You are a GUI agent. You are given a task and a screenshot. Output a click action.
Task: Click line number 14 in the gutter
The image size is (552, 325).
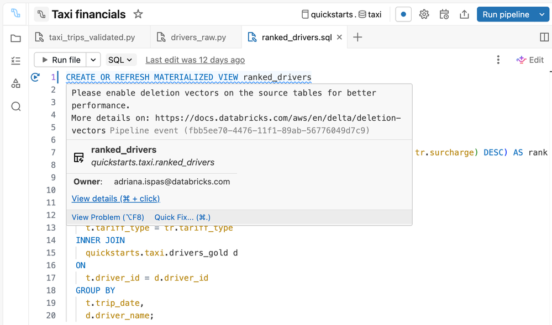point(51,240)
